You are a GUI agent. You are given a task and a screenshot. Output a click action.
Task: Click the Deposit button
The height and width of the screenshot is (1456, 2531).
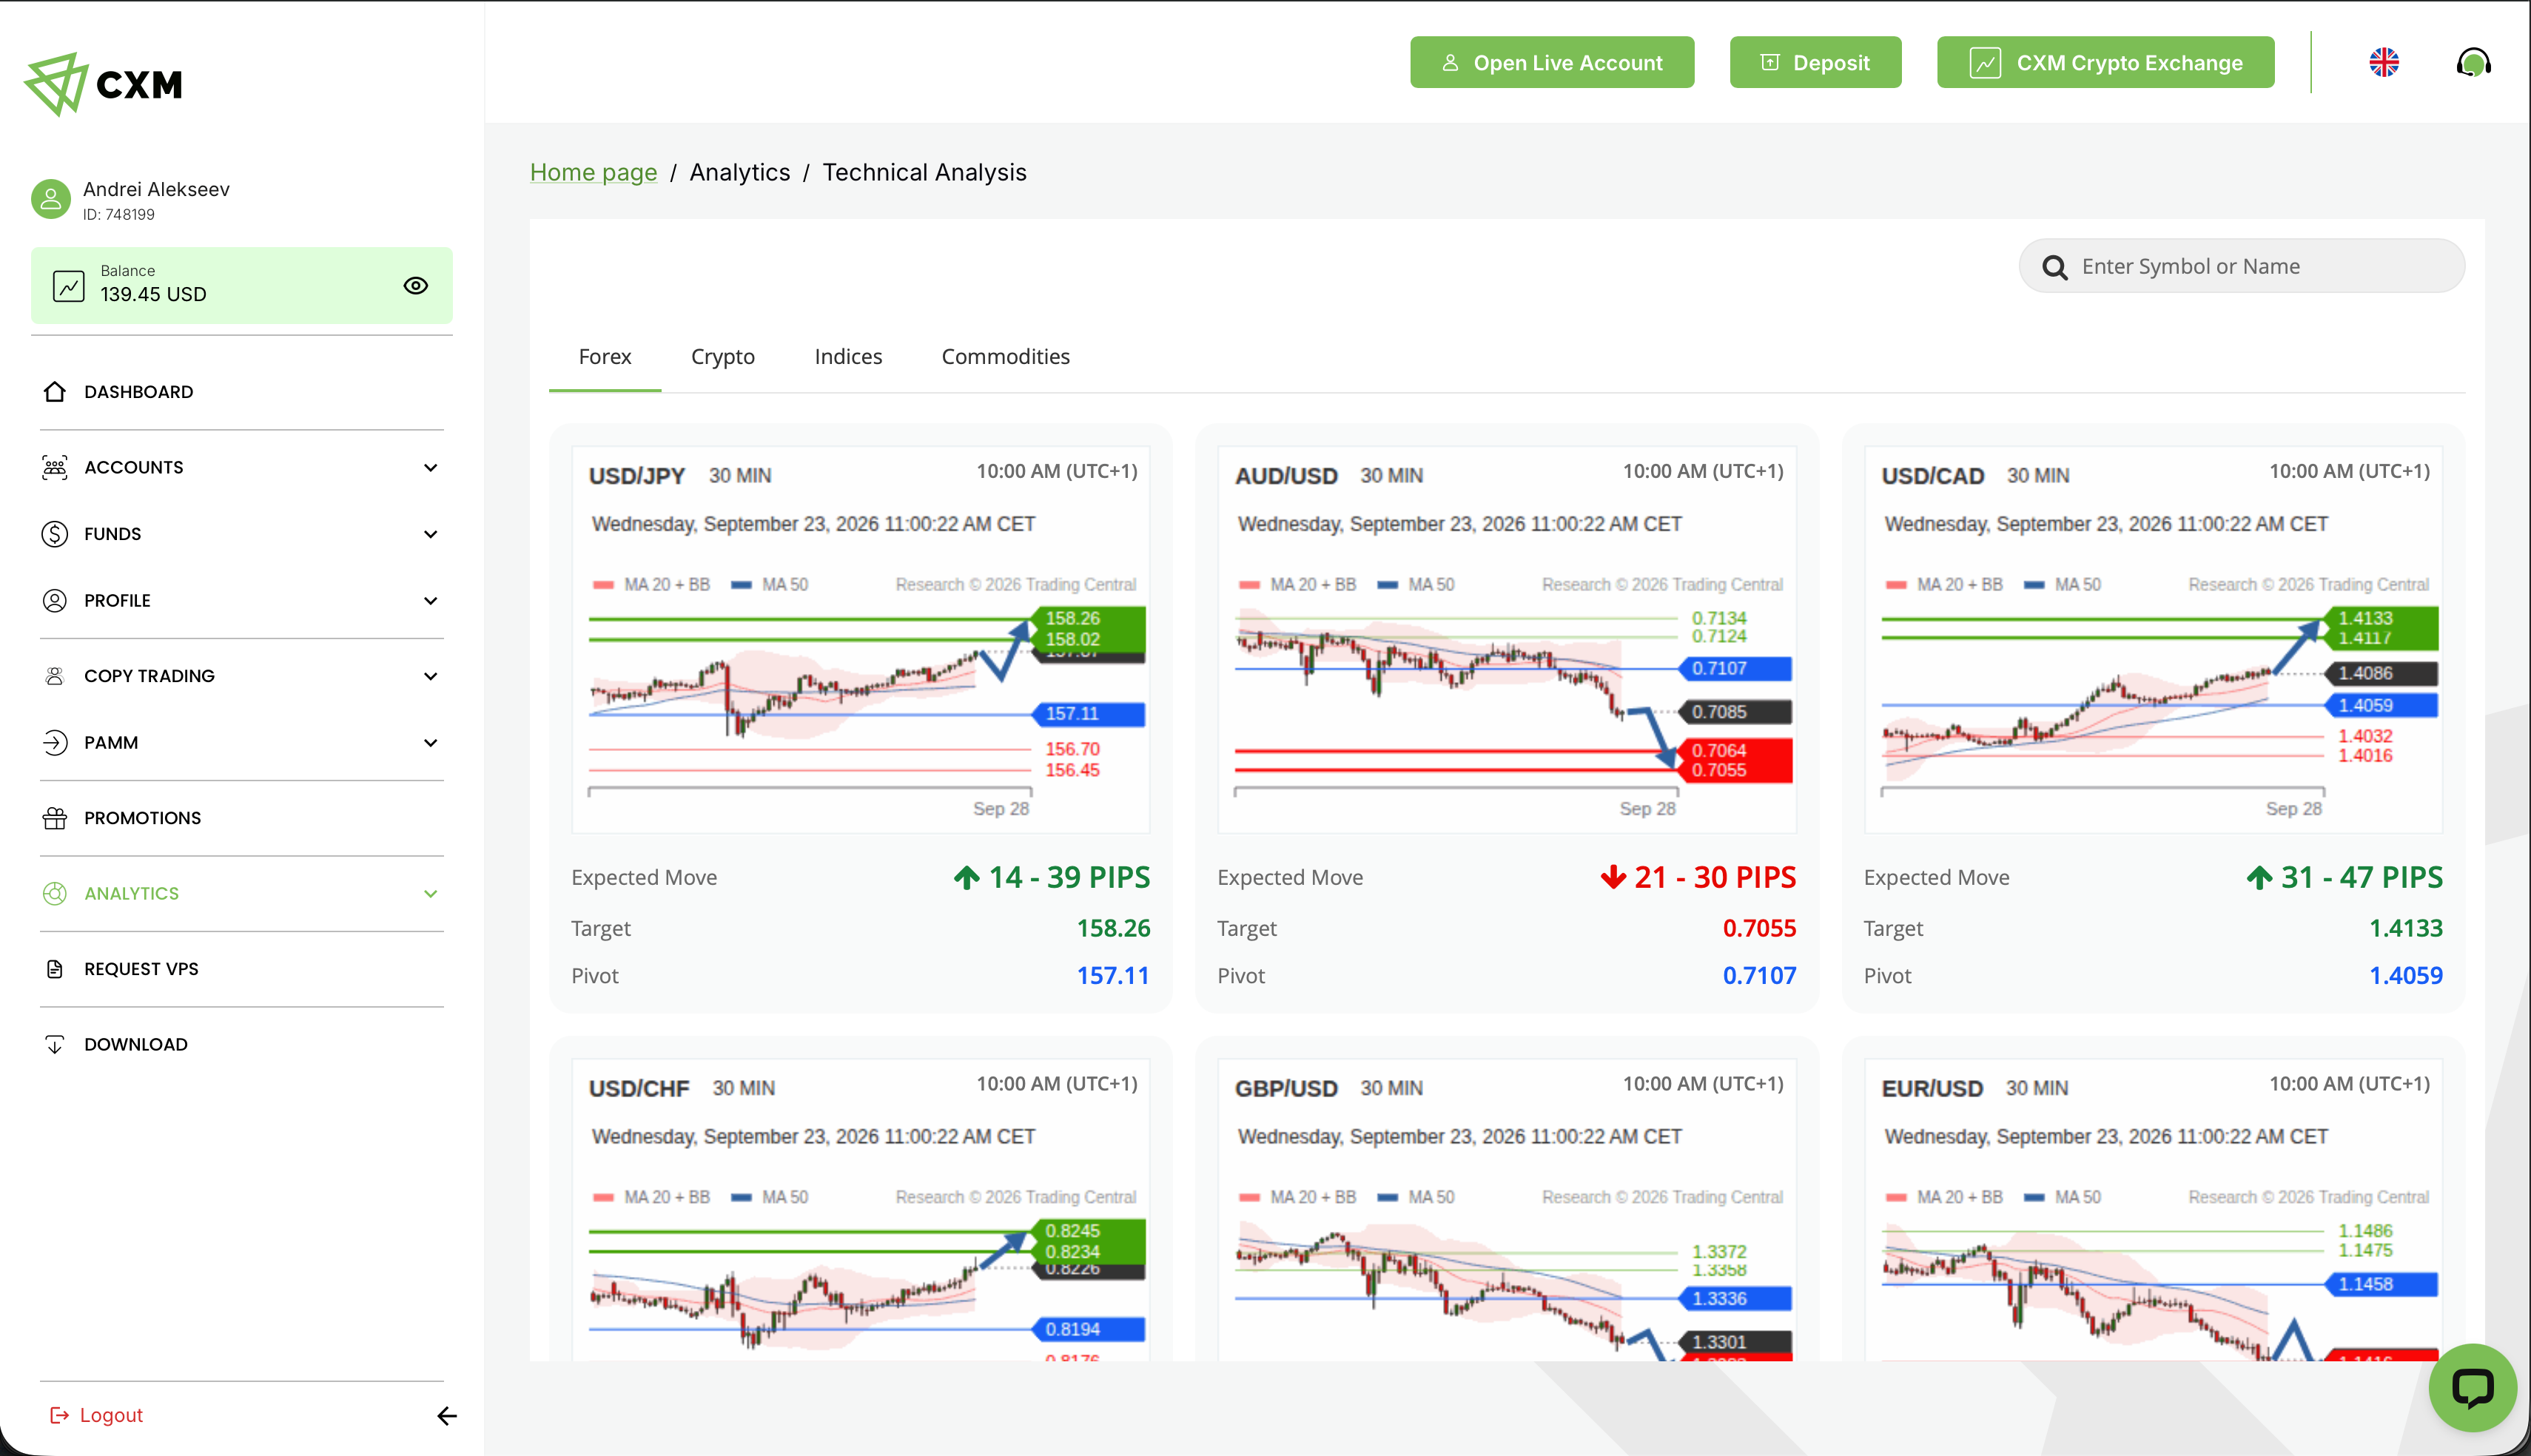(x=1815, y=63)
